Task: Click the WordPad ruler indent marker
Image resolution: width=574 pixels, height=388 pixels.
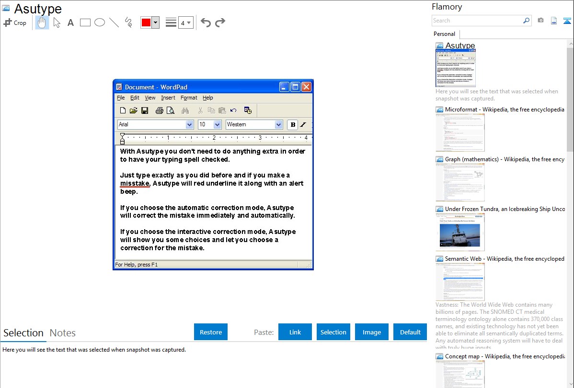Action: 123,139
